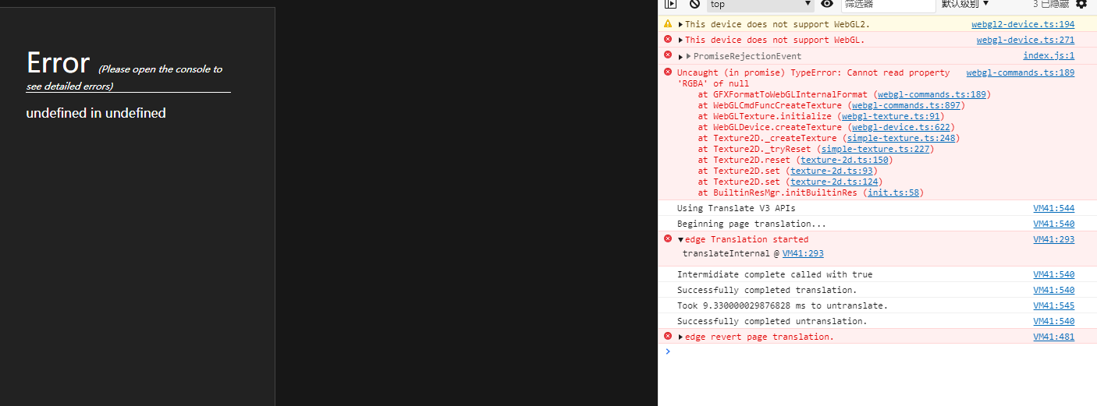The width and height of the screenshot is (1097, 406).
Task: Open index.js:1 source link
Action: click(x=1049, y=56)
